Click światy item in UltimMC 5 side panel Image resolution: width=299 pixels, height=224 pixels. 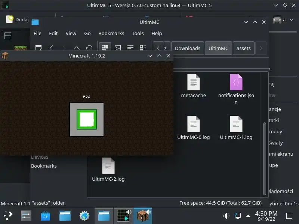coord(276,143)
